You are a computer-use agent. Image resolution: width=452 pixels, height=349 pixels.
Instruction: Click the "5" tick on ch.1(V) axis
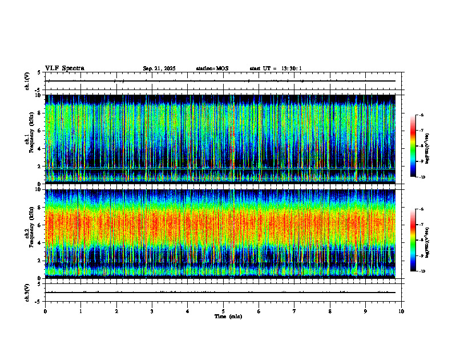click(x=39, y=72)
